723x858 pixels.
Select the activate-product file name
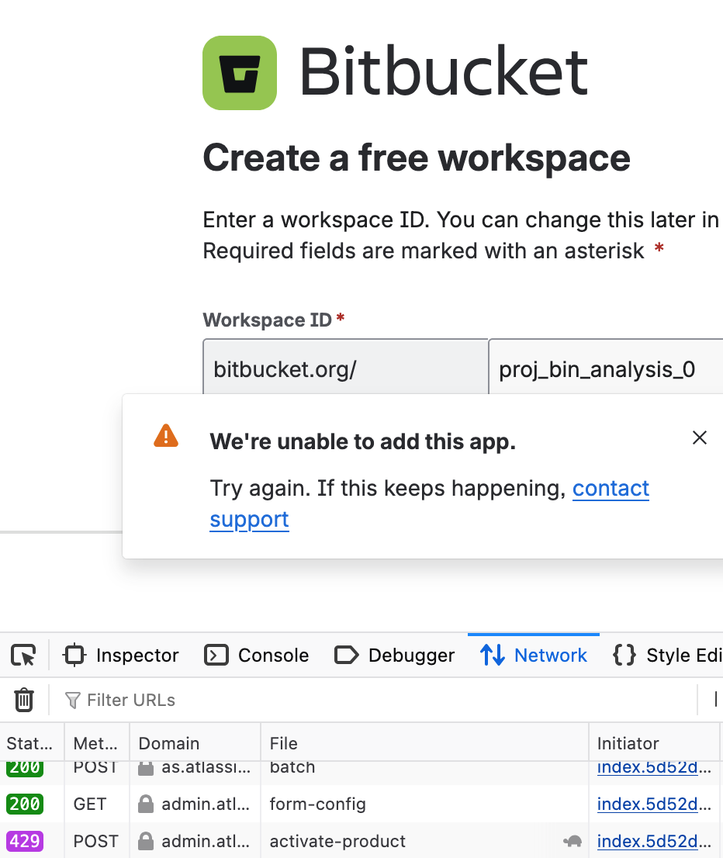click(337, 841)
